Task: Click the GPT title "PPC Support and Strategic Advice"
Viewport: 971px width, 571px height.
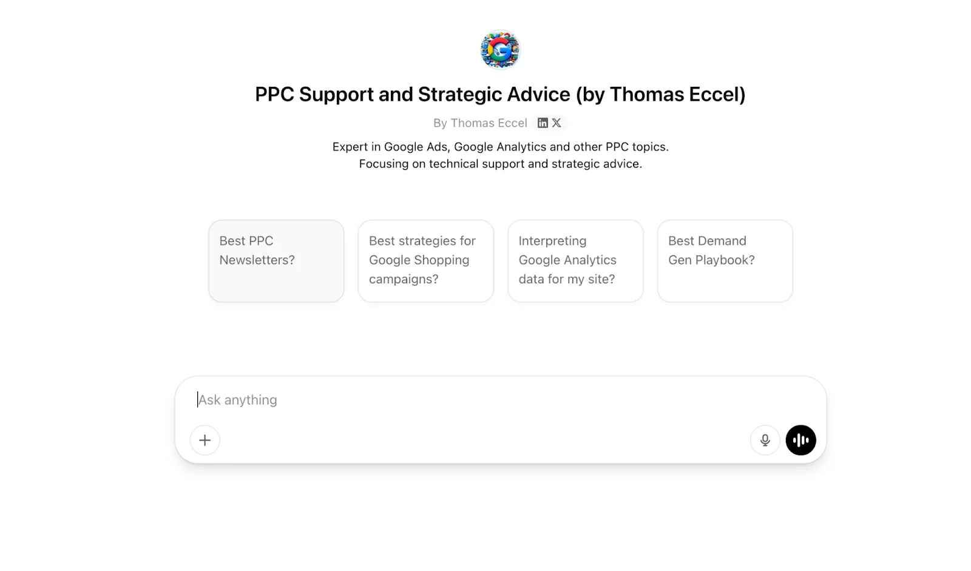Action: pos(500,94)
